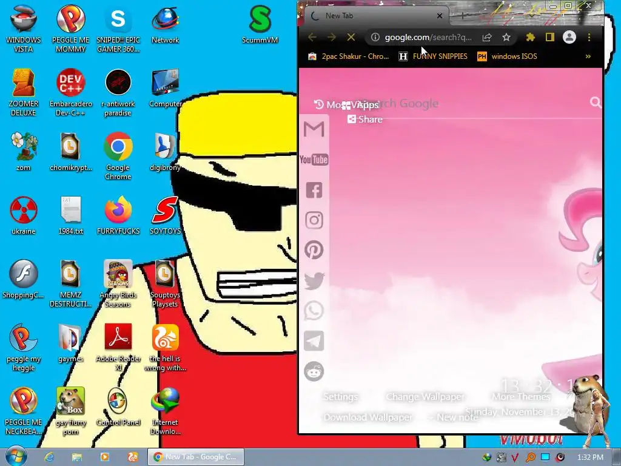621x466 pixels.
Task: Open 2pac Shakur bookmark
Action: pos(349,56)
